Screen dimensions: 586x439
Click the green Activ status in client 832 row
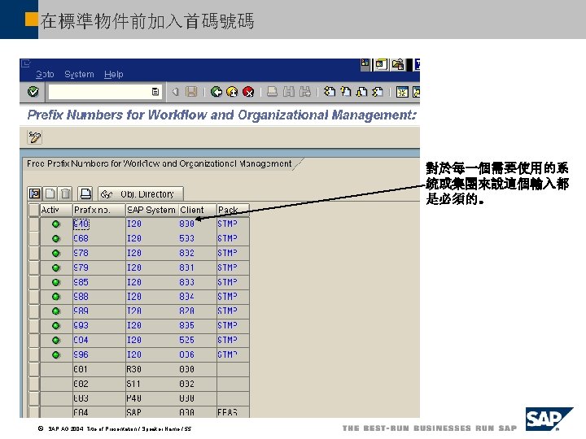[x=56, y=253]
